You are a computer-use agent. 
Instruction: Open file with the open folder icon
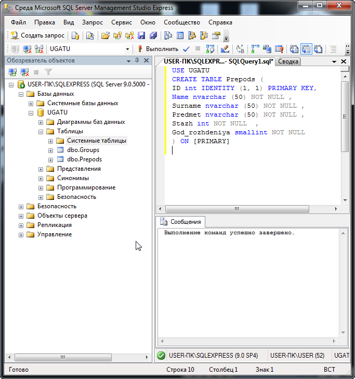(105, 36)
